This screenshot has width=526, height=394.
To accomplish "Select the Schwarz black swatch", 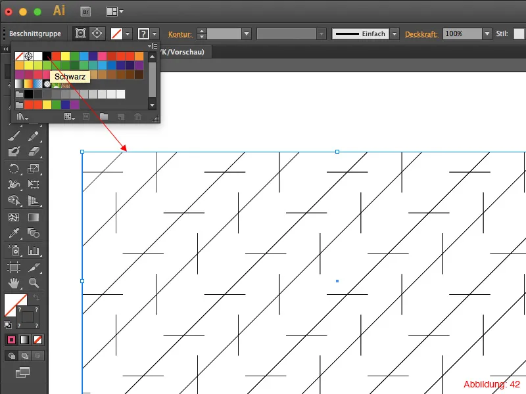I will [47, 56].
